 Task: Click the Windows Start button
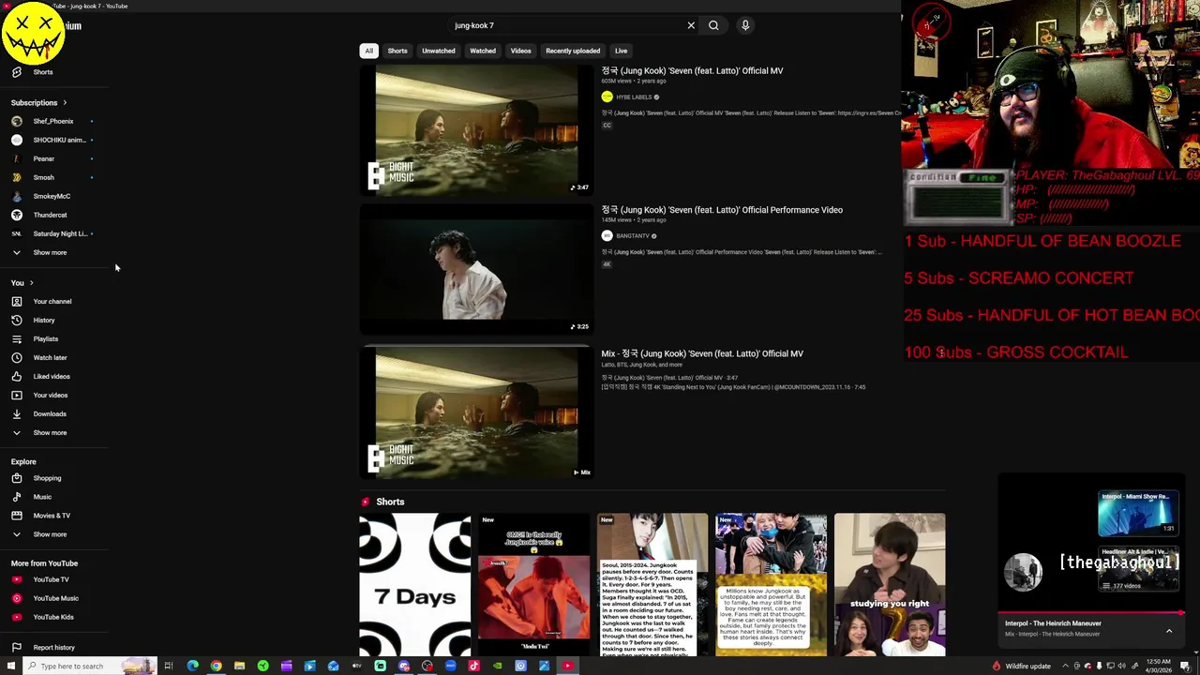(9, 666)
